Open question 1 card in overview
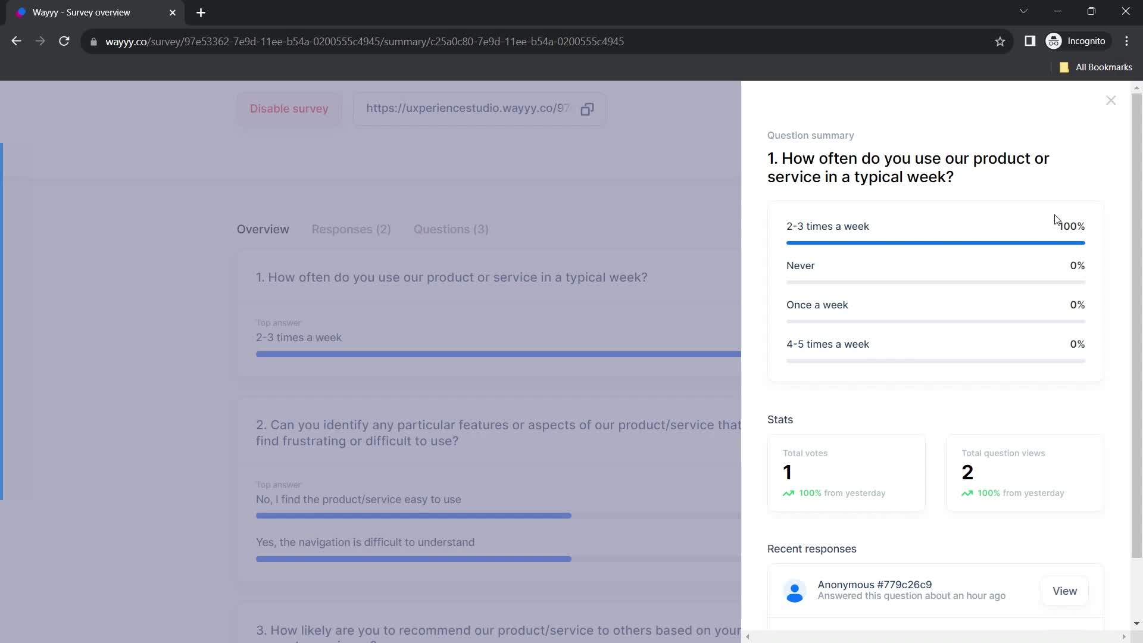Viewport: 1143px width, 643px height. click(x=489, y=314)
